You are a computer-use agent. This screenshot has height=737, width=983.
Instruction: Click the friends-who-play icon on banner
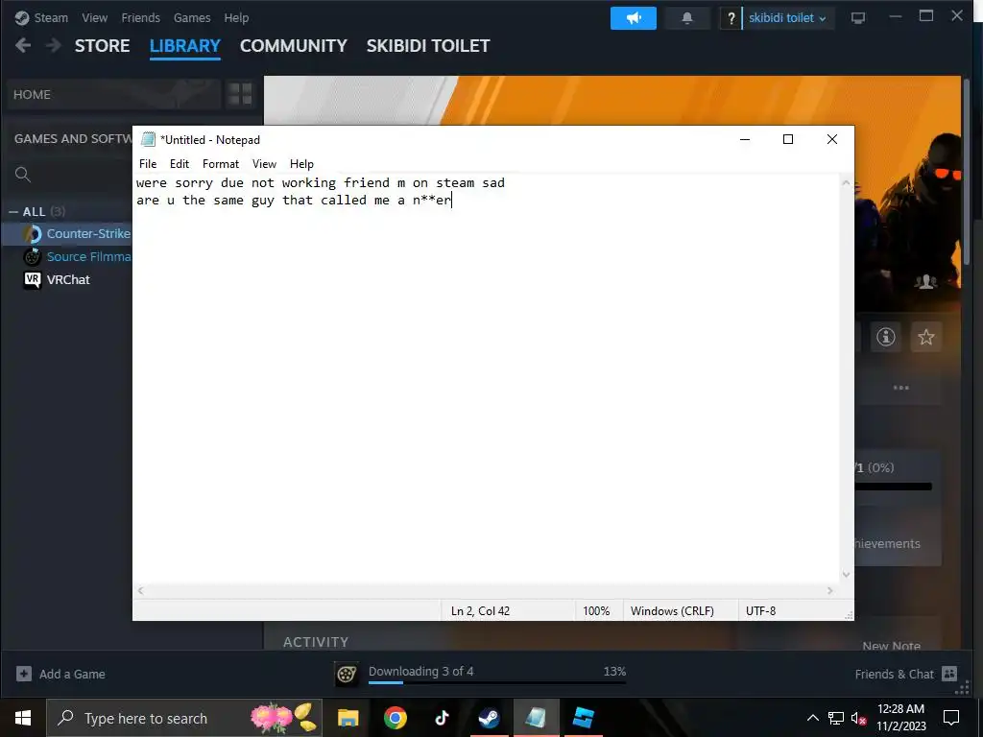pos(925,282)
